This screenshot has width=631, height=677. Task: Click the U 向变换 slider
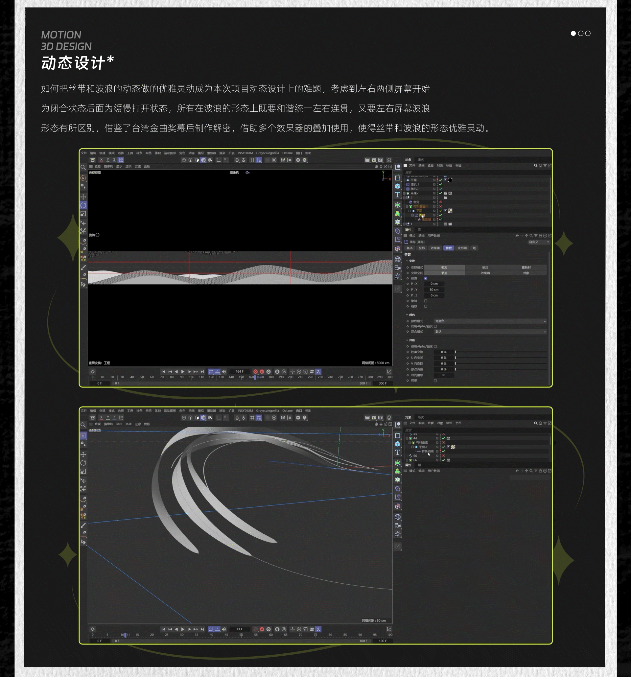tap(501, 358)
